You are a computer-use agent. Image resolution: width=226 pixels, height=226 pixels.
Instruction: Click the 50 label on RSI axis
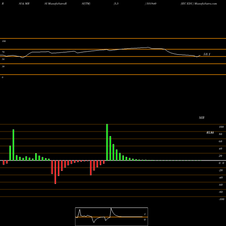point(3,59)
